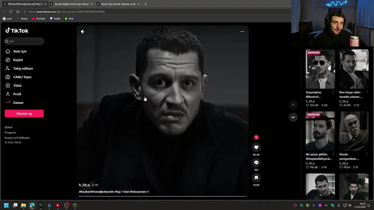
Task: Close the '#Bozkurt#Hanoğlu' browser tab
Action: (46, 4)
